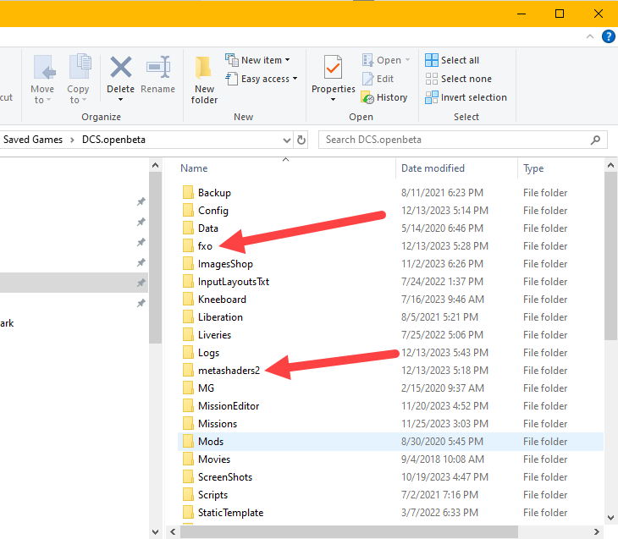Collapse the ribbon with the chevron
Viewport: 618px width, 539px height.
(x=589, y=36)
